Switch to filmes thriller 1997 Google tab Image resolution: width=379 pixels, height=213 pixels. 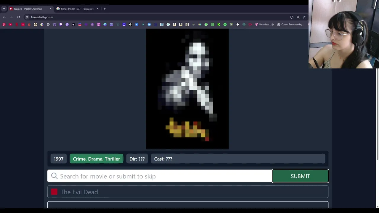pyautogui.click(x=78, y=9)
